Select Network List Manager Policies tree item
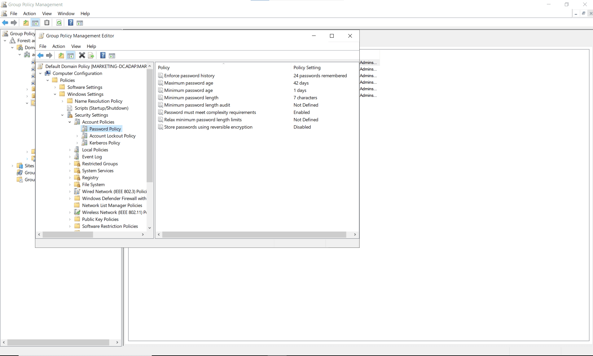This screenshot has height=356, width=593. coord(112,205)
